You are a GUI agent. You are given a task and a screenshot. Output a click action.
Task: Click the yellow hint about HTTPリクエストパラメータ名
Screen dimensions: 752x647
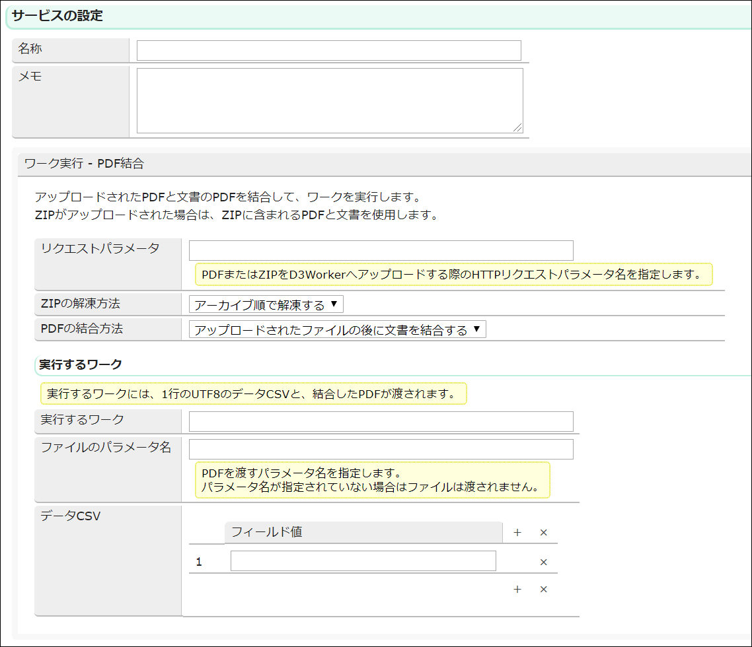pos(453,274)
